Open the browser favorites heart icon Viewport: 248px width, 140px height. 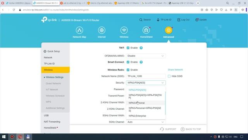221,10
